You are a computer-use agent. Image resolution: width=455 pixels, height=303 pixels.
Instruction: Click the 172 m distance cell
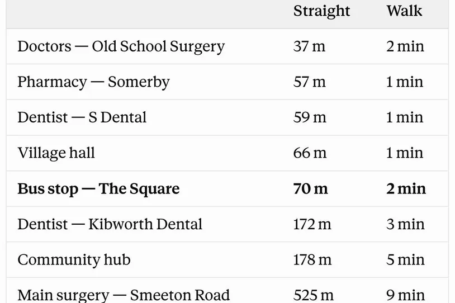pos(312,224)
